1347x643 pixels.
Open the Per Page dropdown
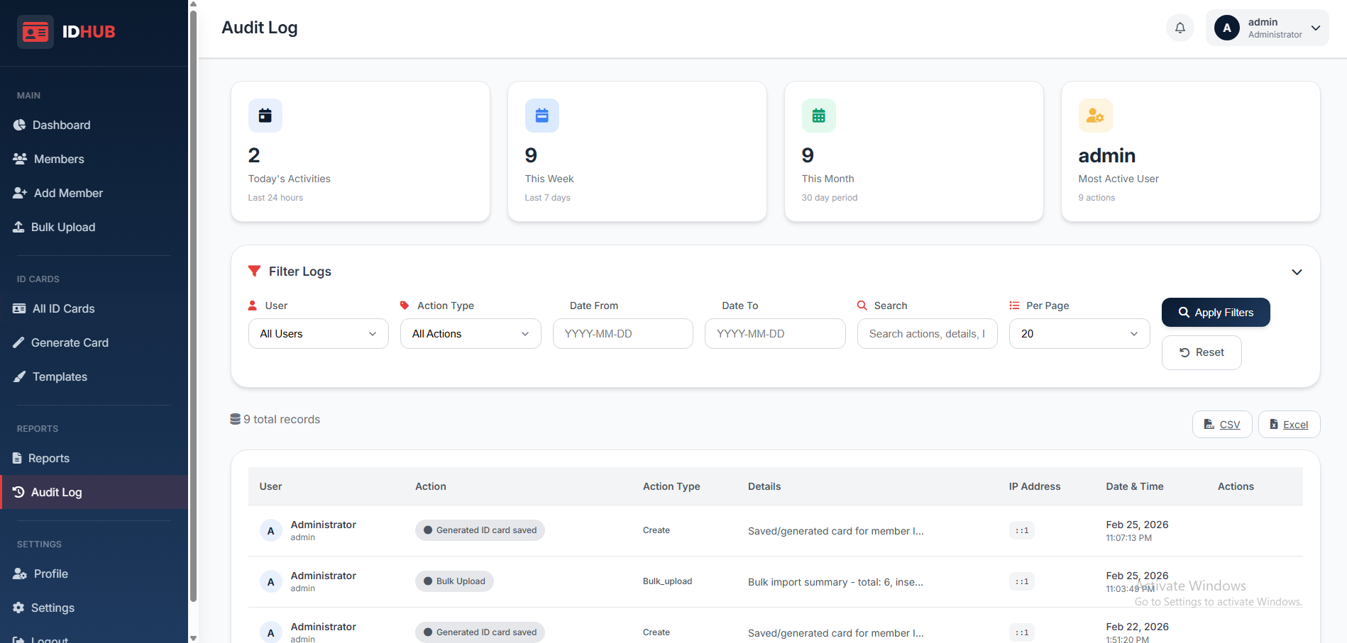pos(1079,334)
